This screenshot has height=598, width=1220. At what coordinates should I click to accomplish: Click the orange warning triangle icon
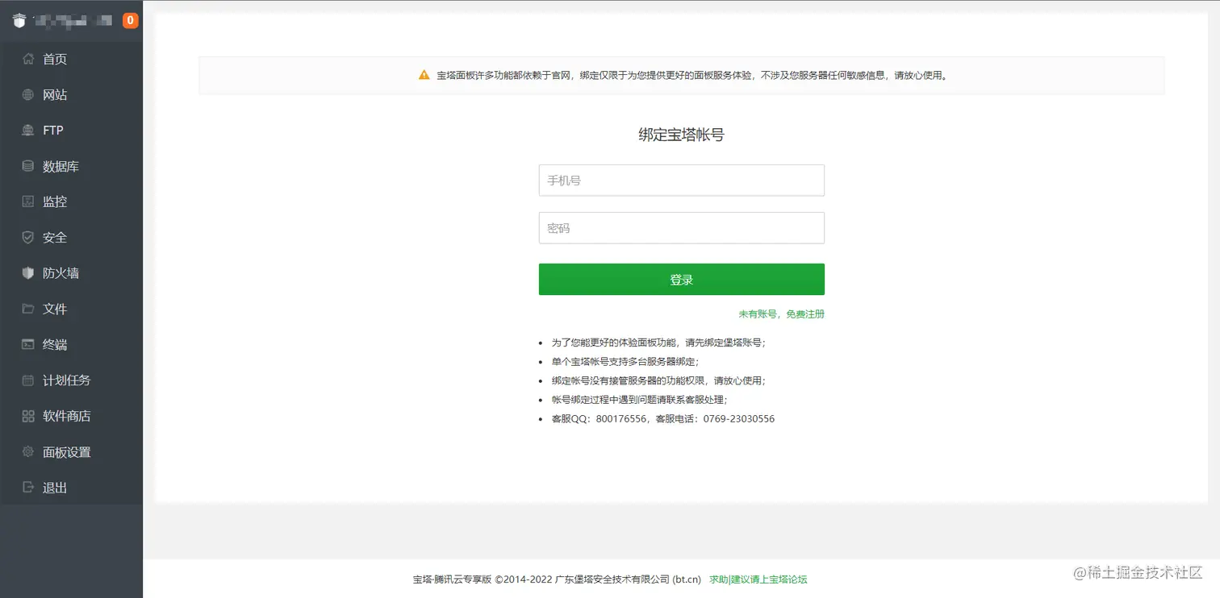click(x=424, y=75)
